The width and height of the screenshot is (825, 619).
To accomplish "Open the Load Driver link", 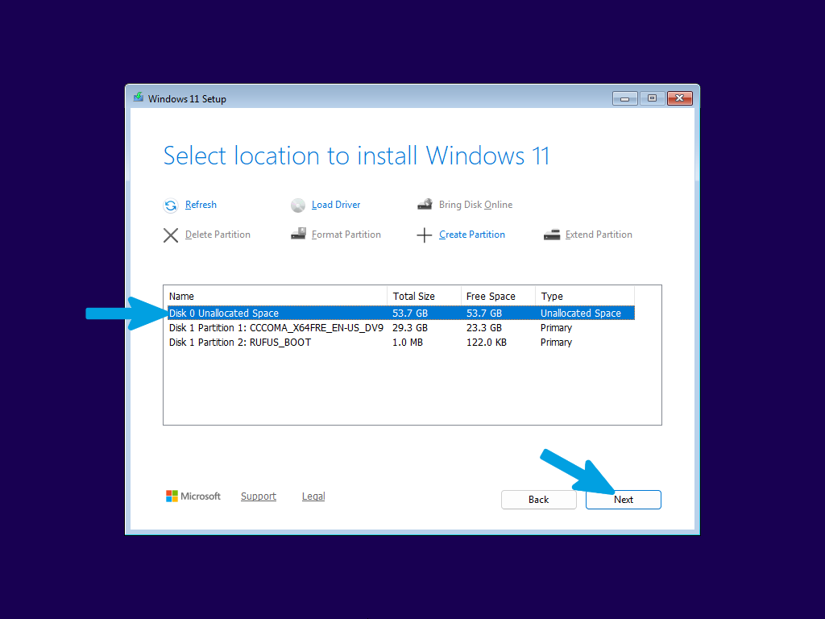I will coord(336,205).
